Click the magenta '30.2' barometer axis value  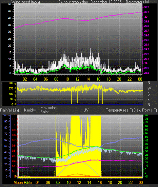[x=146, y=7]
